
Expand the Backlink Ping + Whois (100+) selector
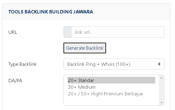pos(114,64)
